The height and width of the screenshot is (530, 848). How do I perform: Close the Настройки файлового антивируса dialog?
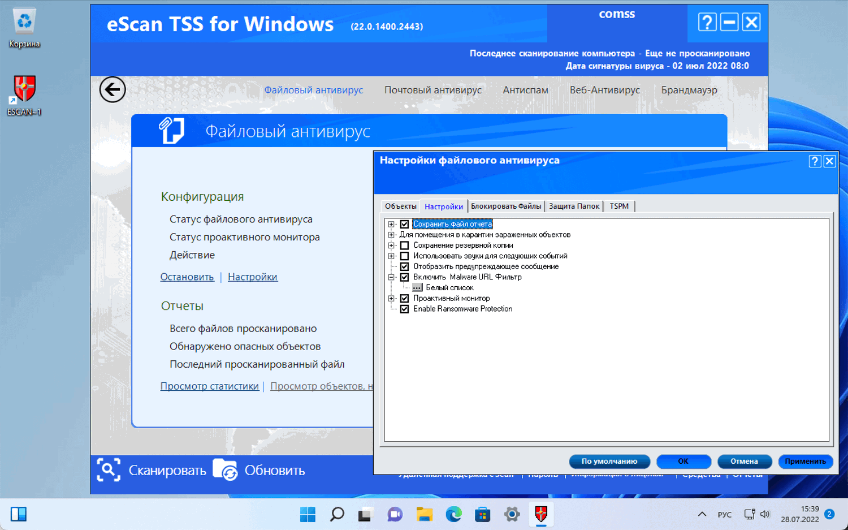(x=829, y=161)
